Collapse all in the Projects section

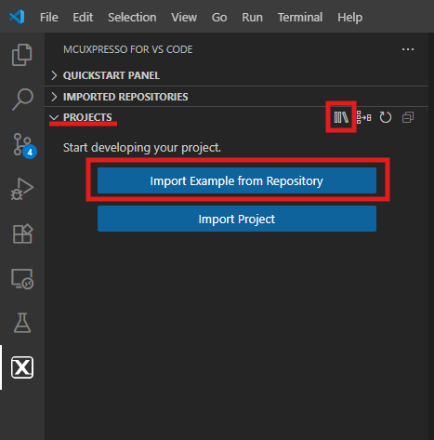tap(408, 117)
